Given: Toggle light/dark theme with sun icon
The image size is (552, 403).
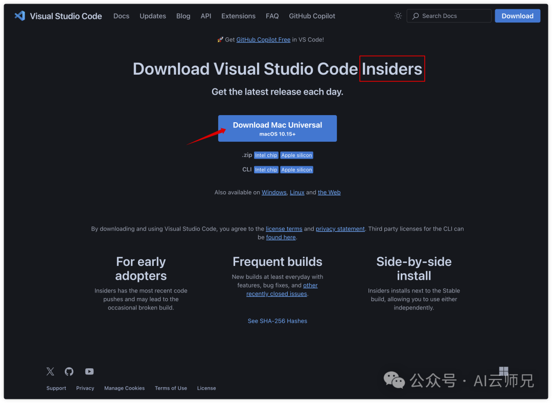Looking at the screenshot, I should coord(398,16).
